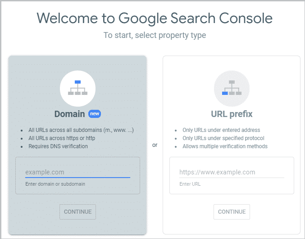Click 'Only URLs under specified protocol' bullet

223,138
